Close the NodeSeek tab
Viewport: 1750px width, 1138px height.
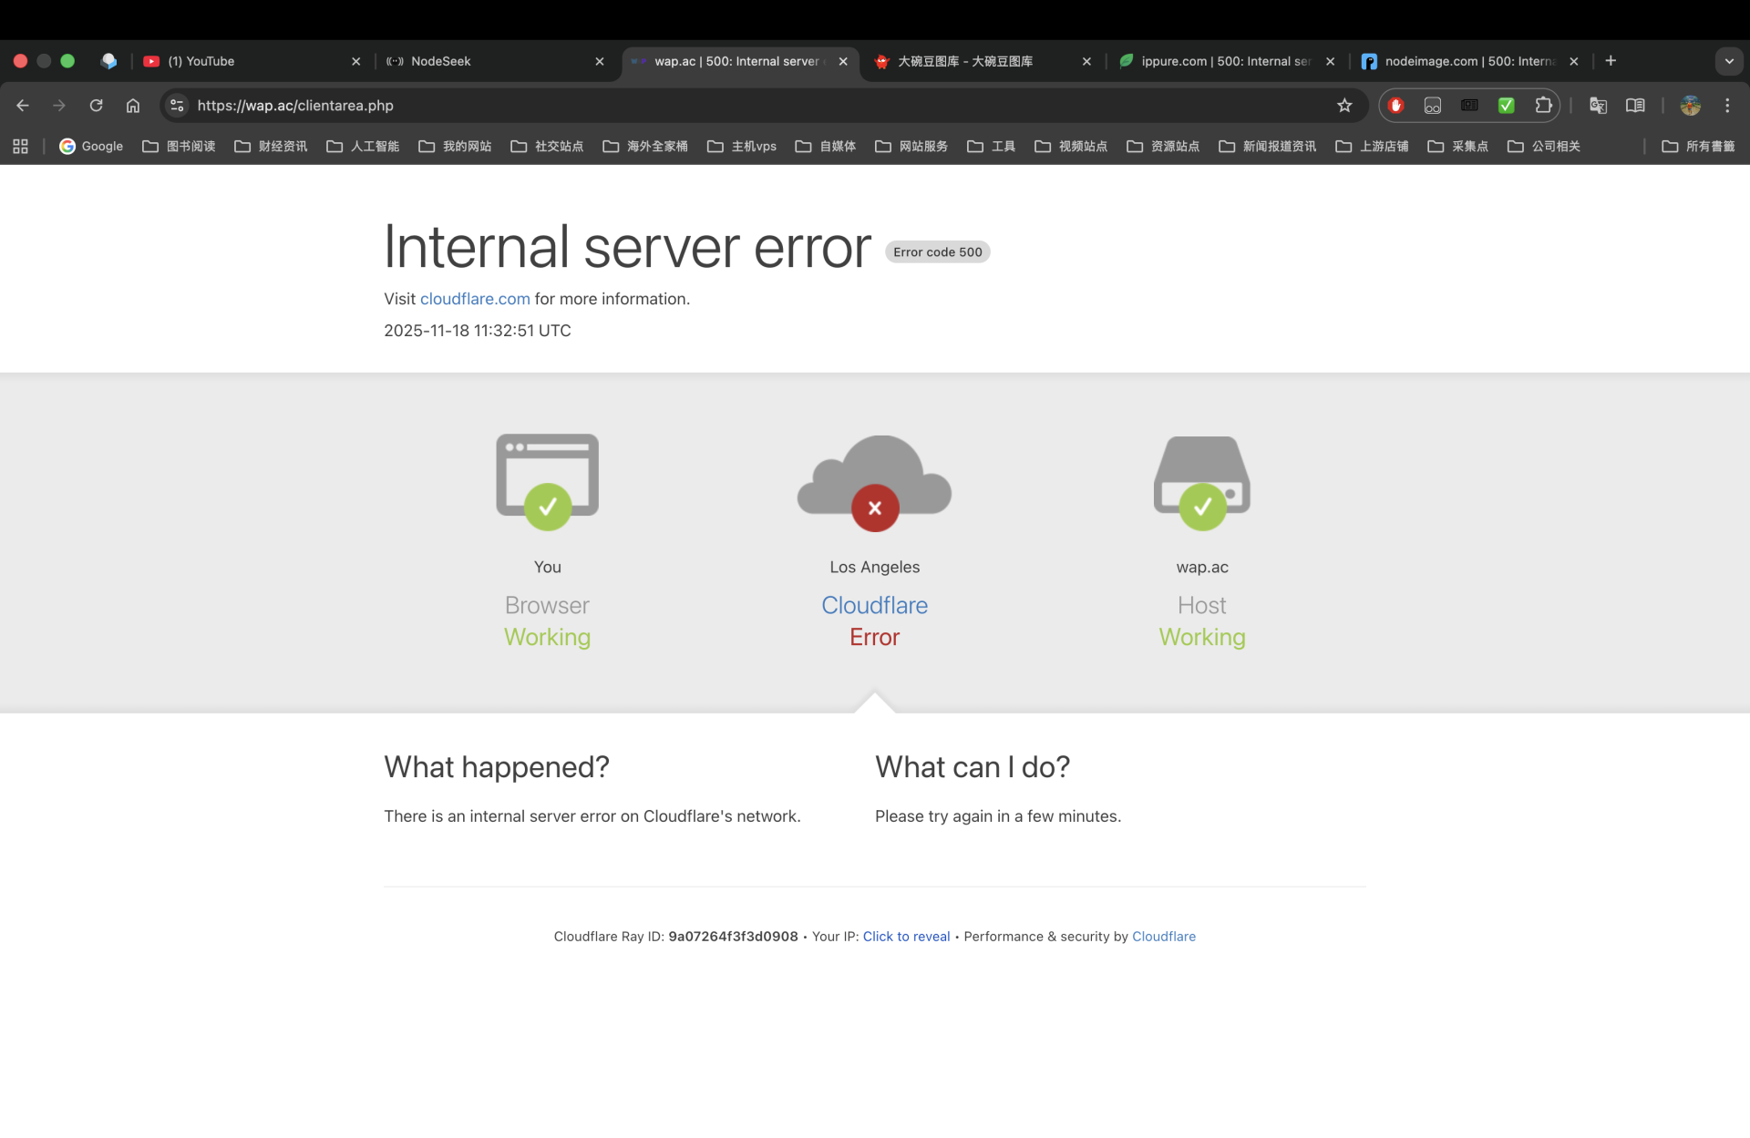click(x=599, y=61)
